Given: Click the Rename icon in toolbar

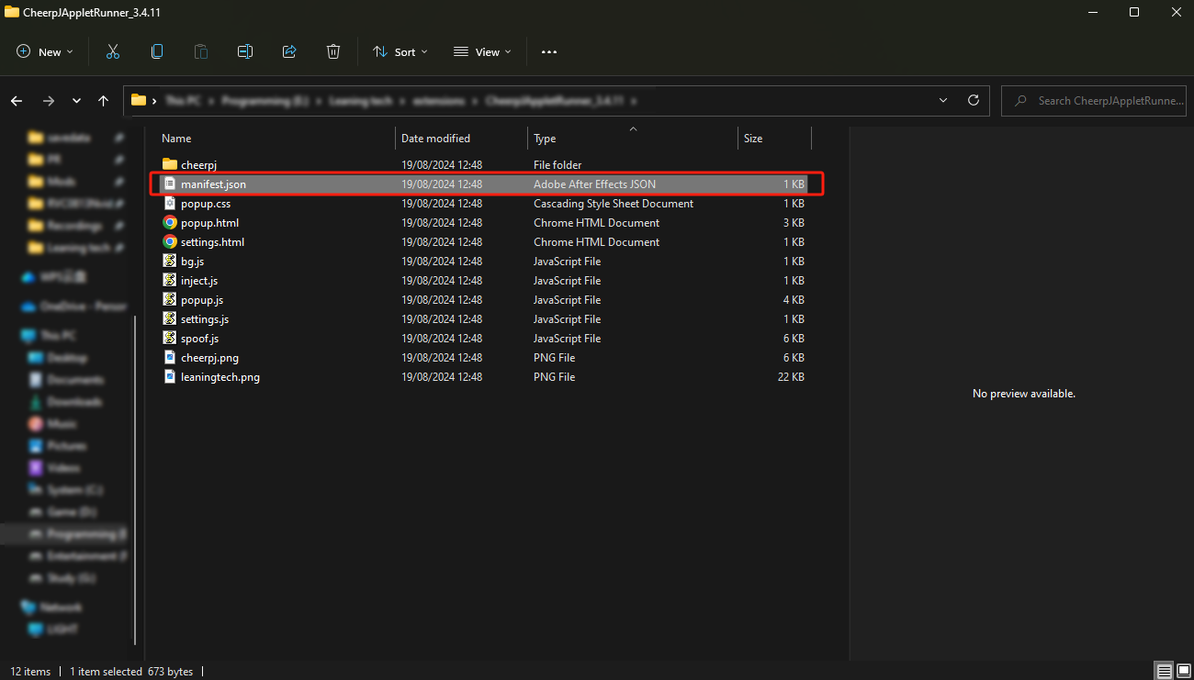Looking at the screenshot, I should click(245, 52).
